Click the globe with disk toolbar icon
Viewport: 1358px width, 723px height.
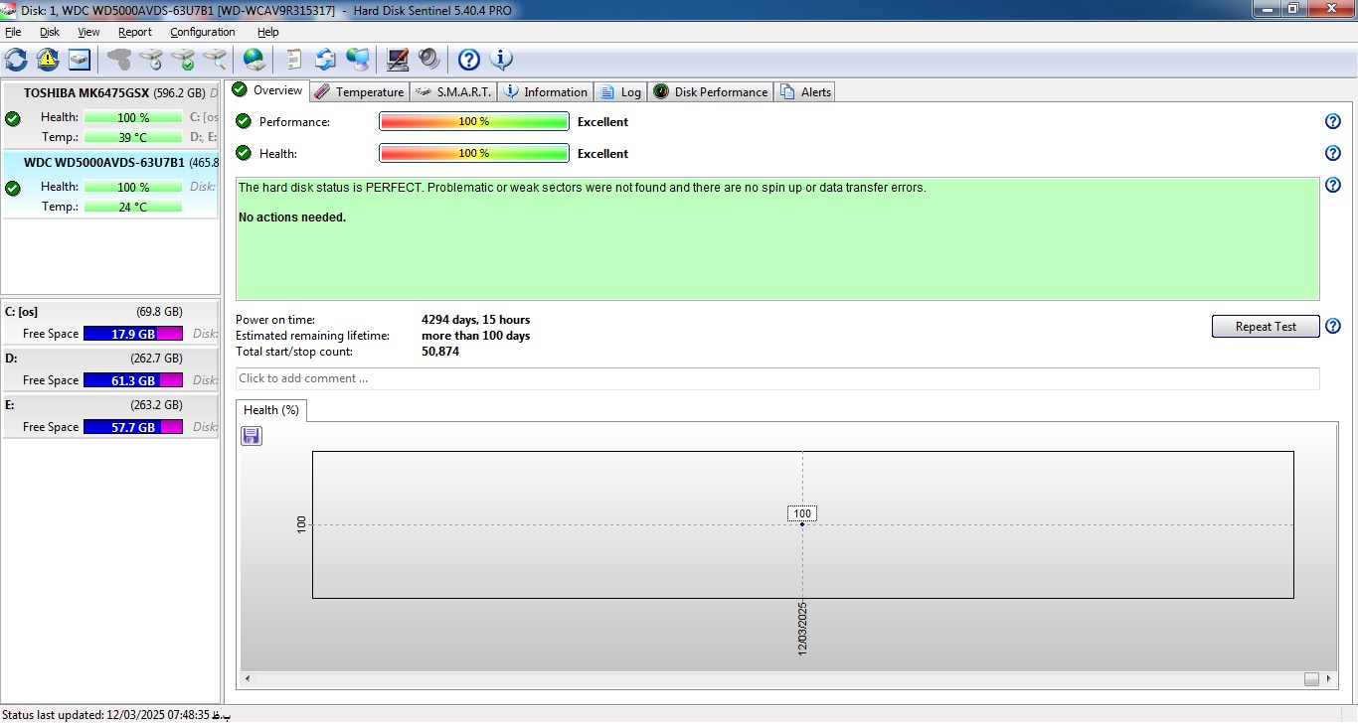255,60
